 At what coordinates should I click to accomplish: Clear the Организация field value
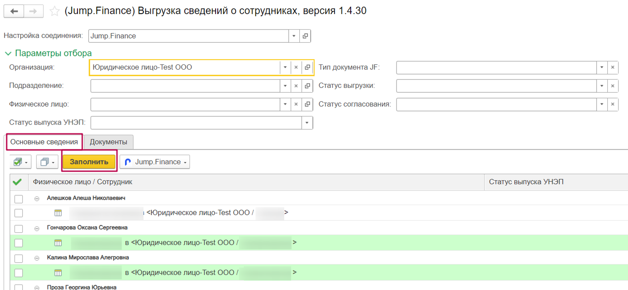tap(296, 67)
